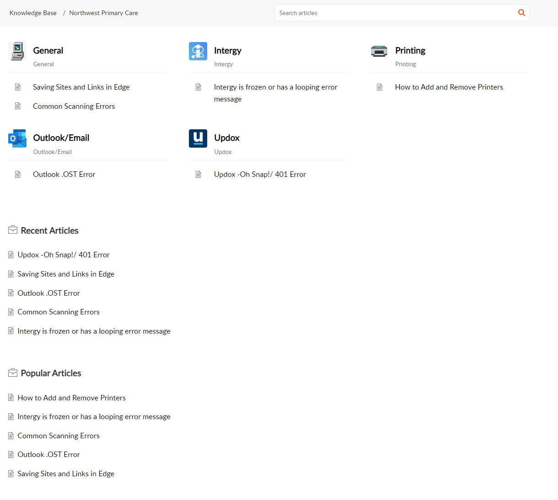The width and height of the screenshot is (558, 500).
Task: Click document icon beside Intergy frozen article in Intergy section
Action: tap(199, 87)
